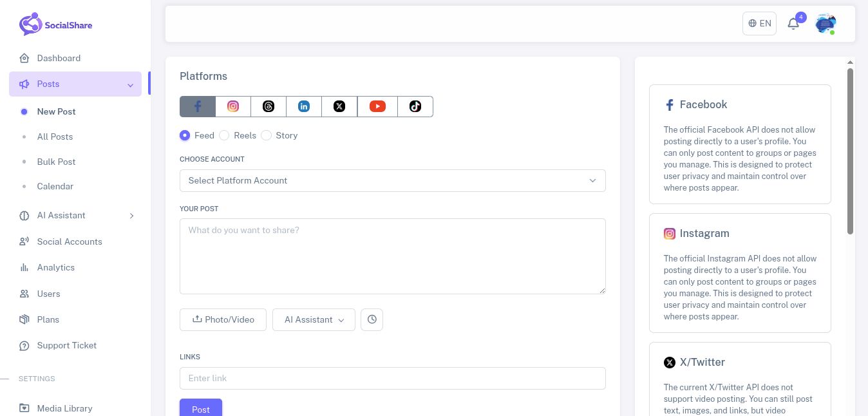Click the Support Ticket icon

click(24, 346)
